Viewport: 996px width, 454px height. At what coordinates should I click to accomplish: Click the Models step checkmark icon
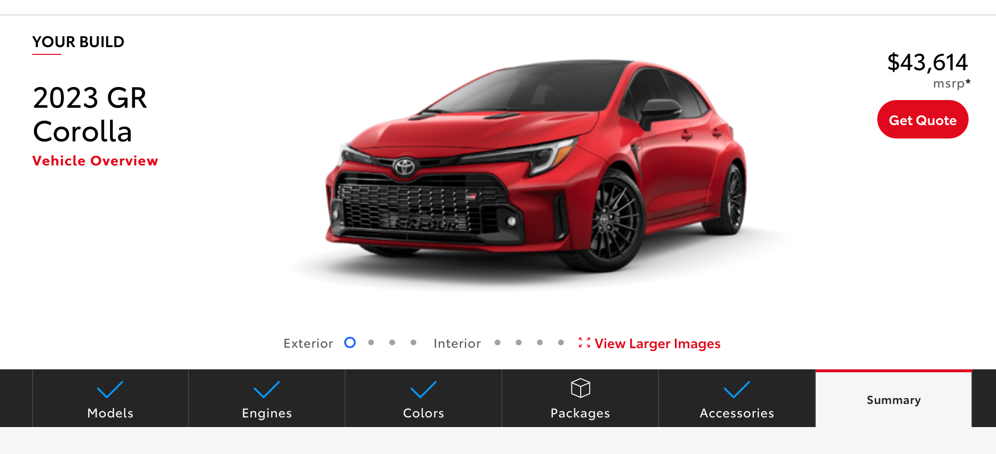(x=110, y=390)
